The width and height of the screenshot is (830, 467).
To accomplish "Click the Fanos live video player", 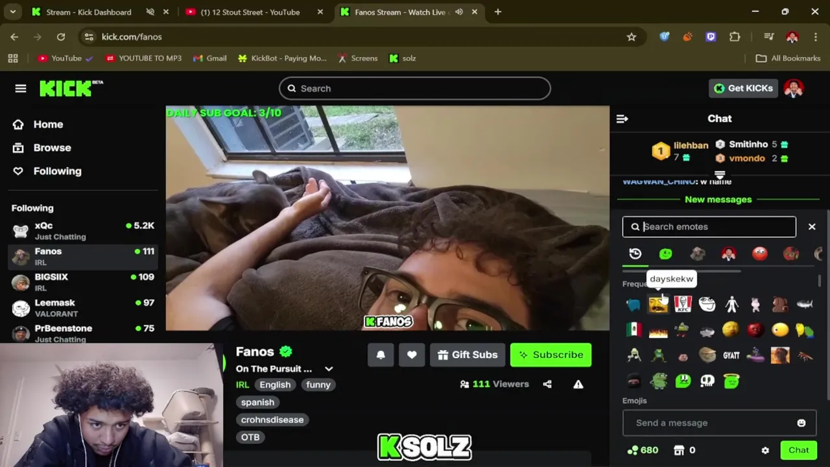I will (388, 219).
